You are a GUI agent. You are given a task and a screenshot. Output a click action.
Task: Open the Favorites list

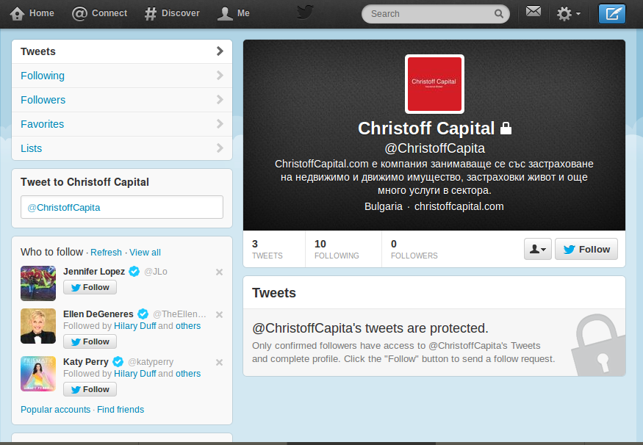pos(122,124)
